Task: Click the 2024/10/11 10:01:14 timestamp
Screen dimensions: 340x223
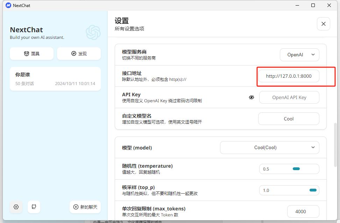Action: click(75, 84)
